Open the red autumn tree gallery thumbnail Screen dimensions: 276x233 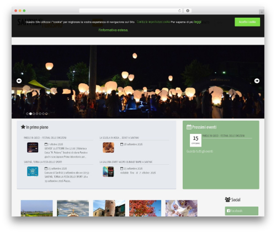(145, 208)
